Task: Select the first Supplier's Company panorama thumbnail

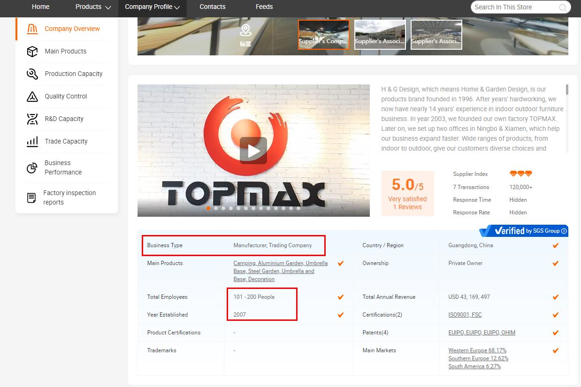Action: 324,34
